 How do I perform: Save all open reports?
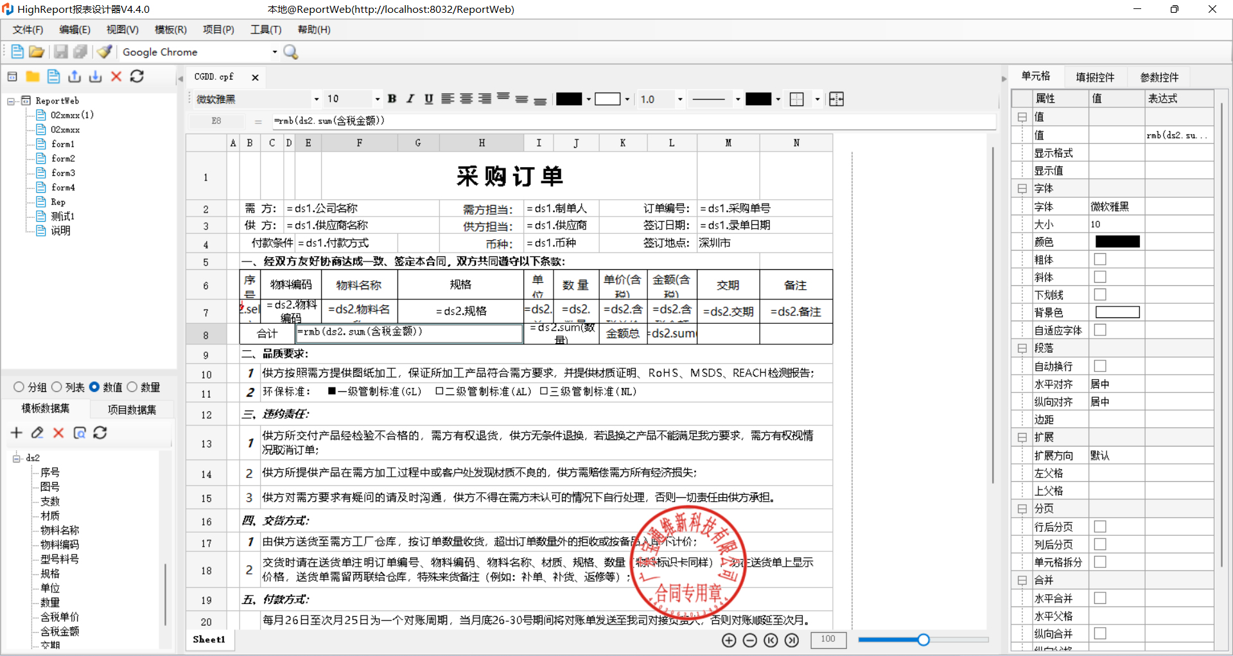80,52
